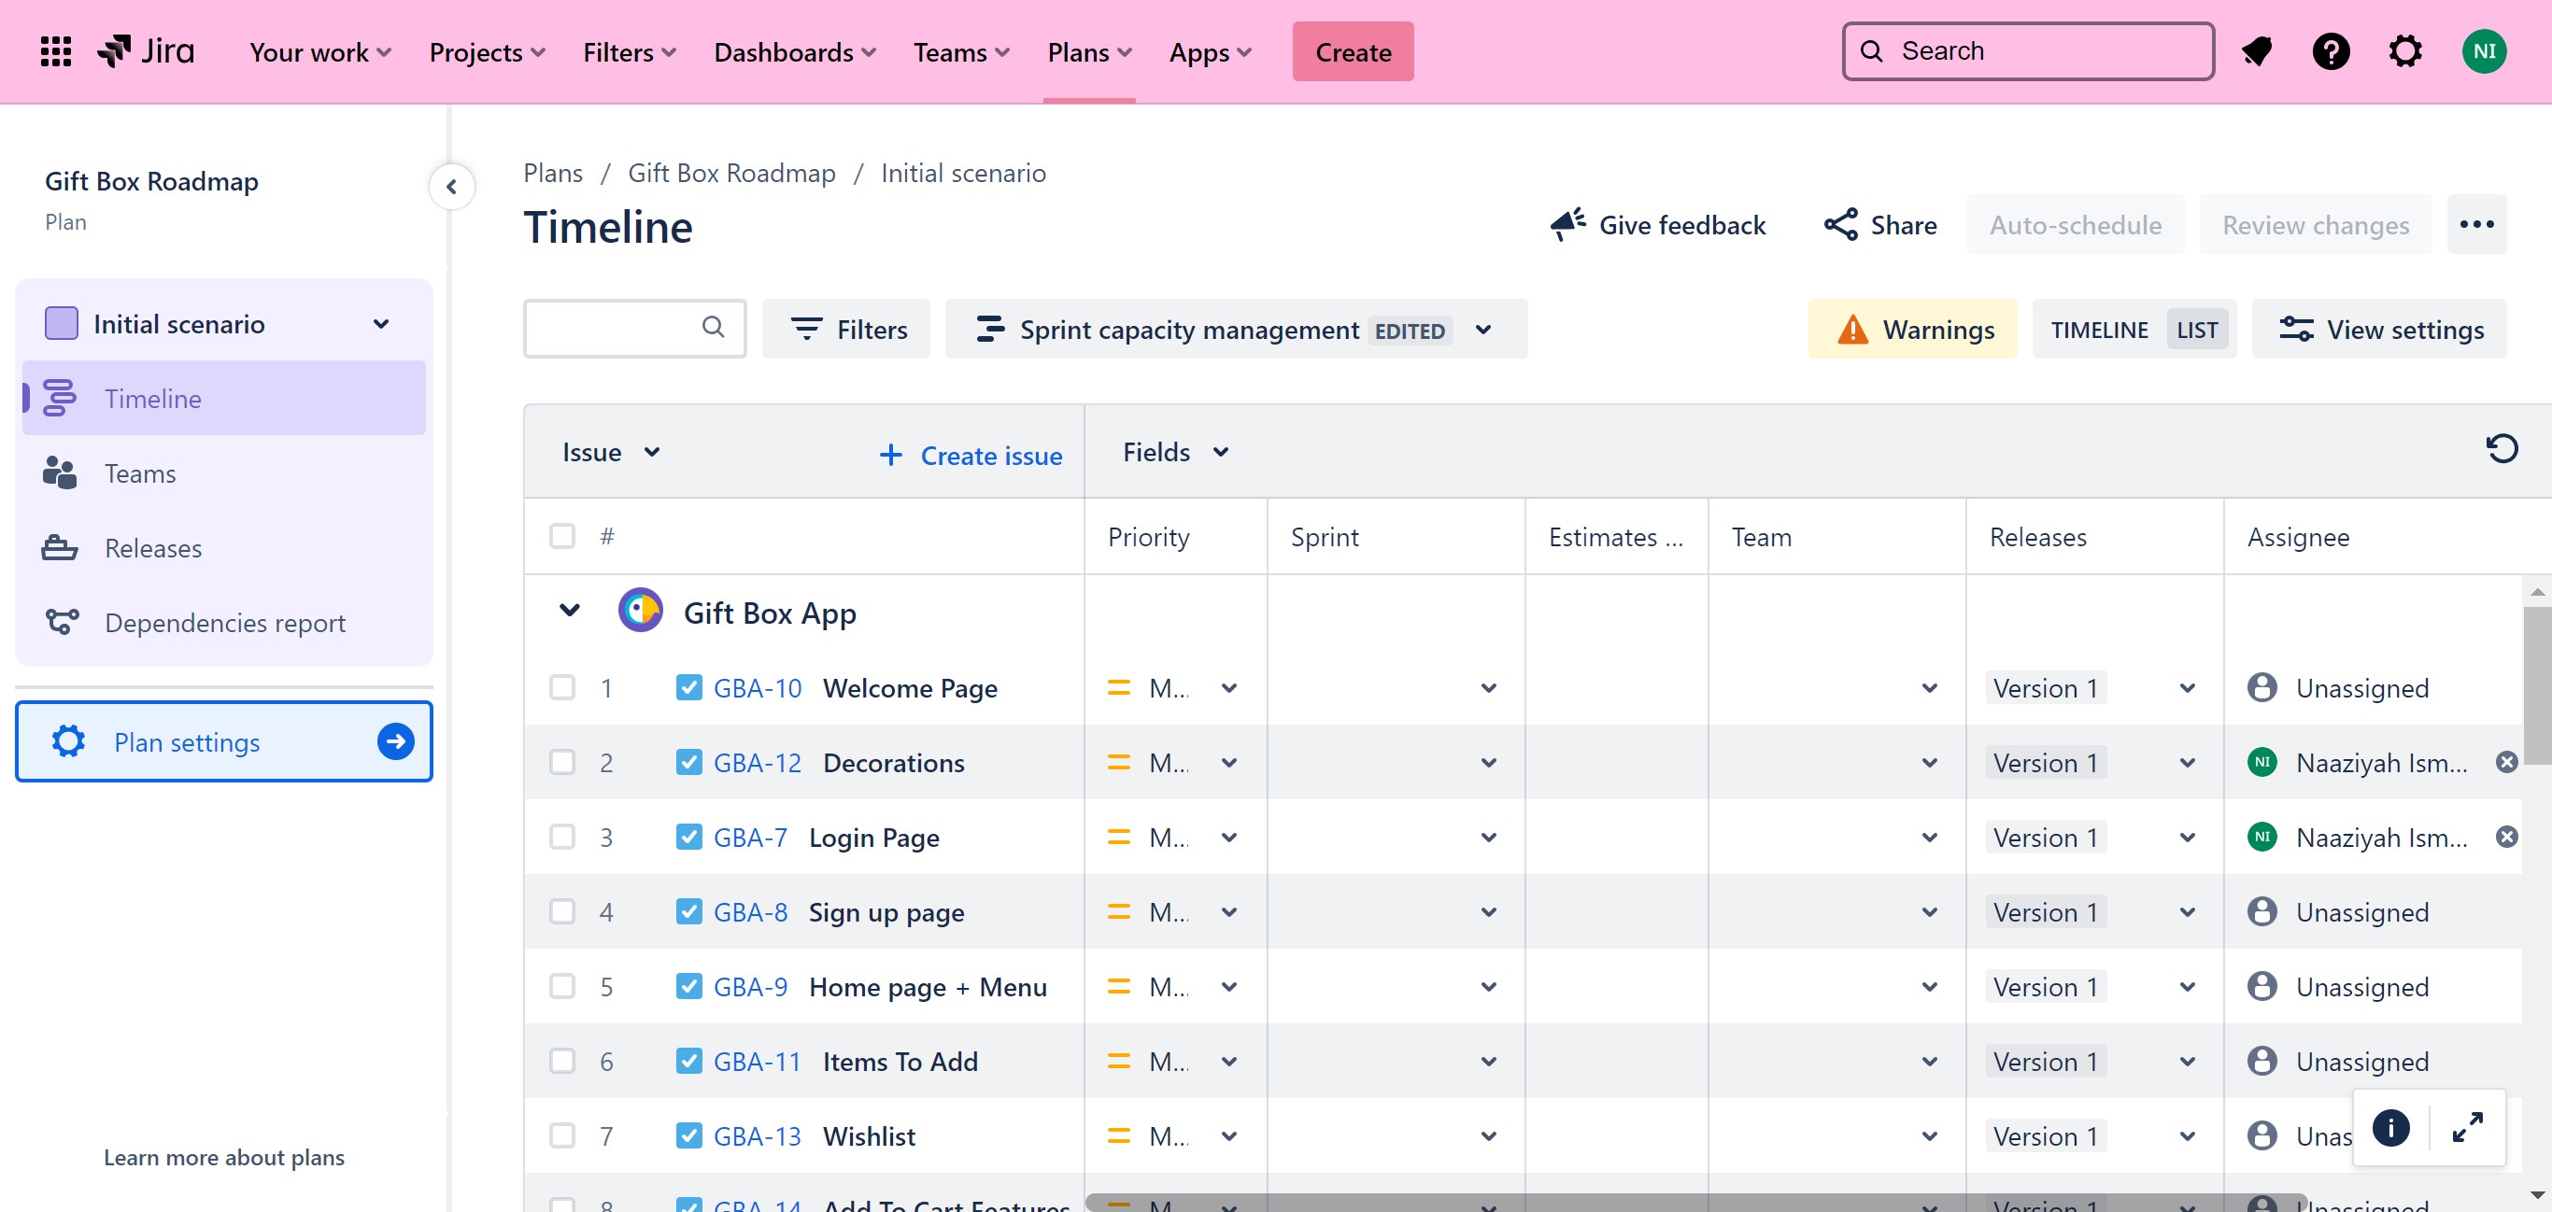Click the help question mark icon
Image resolution: width=2552 pixels, height=1212 pixels.
pyautogui.click(x=2330, y=51)
